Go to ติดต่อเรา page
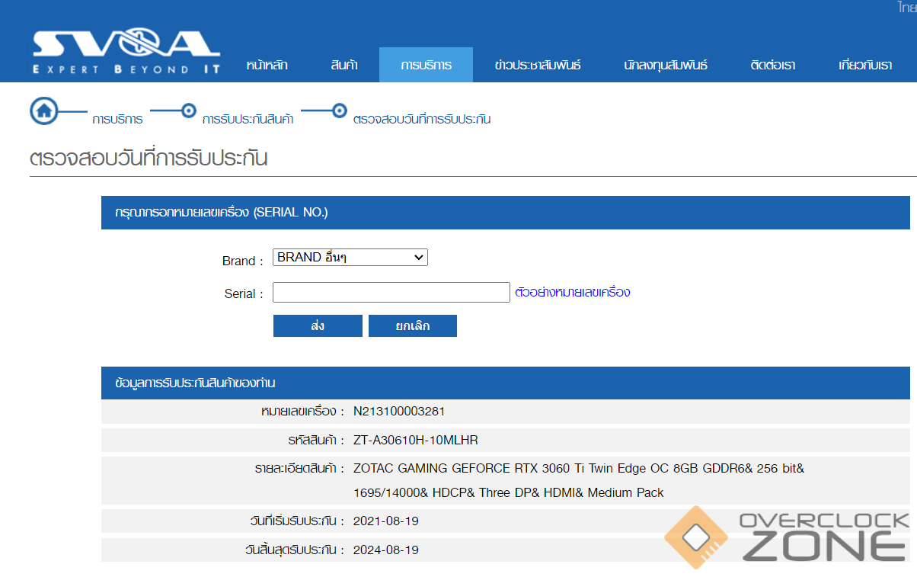This screenshot has height=577, width=917. click(x=772, y=65)
